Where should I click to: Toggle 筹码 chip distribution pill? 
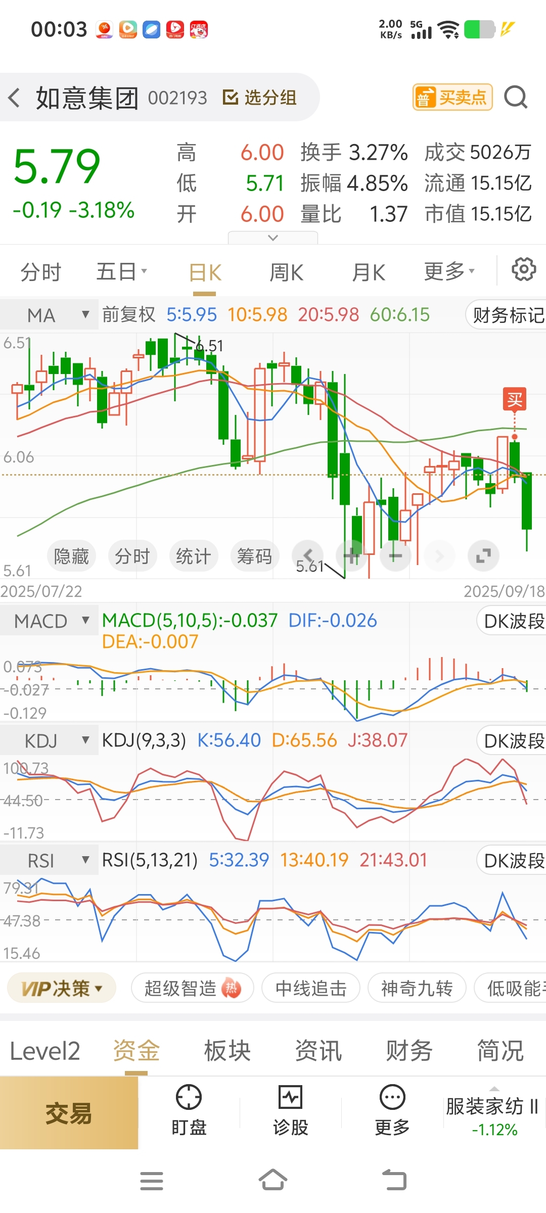(x=254, y=556)
